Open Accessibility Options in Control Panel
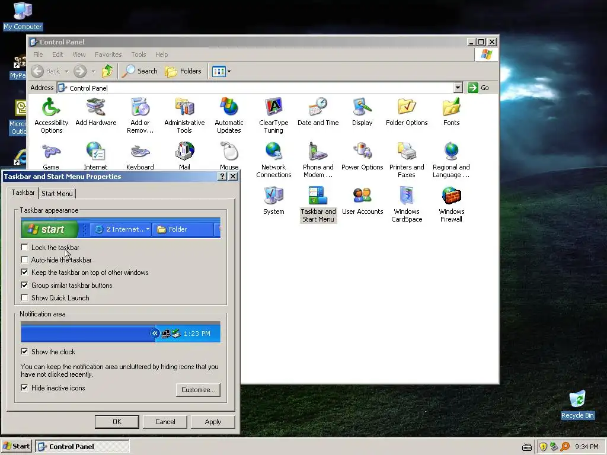 pos(51,115)
